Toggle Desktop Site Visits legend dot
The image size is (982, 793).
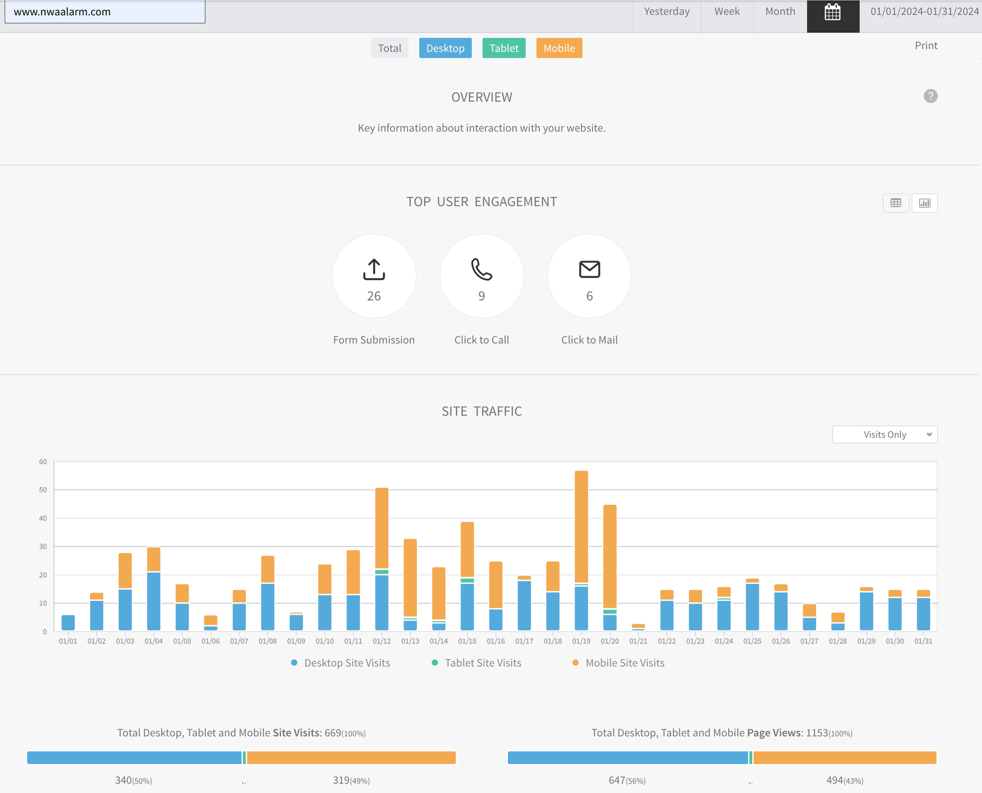(294, 663)
